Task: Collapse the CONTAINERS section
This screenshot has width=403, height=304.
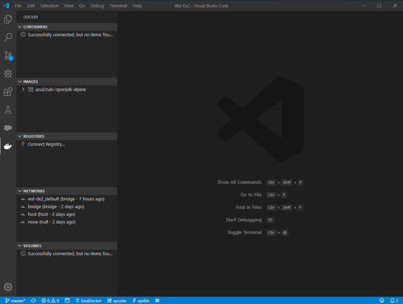Action: 20,27
